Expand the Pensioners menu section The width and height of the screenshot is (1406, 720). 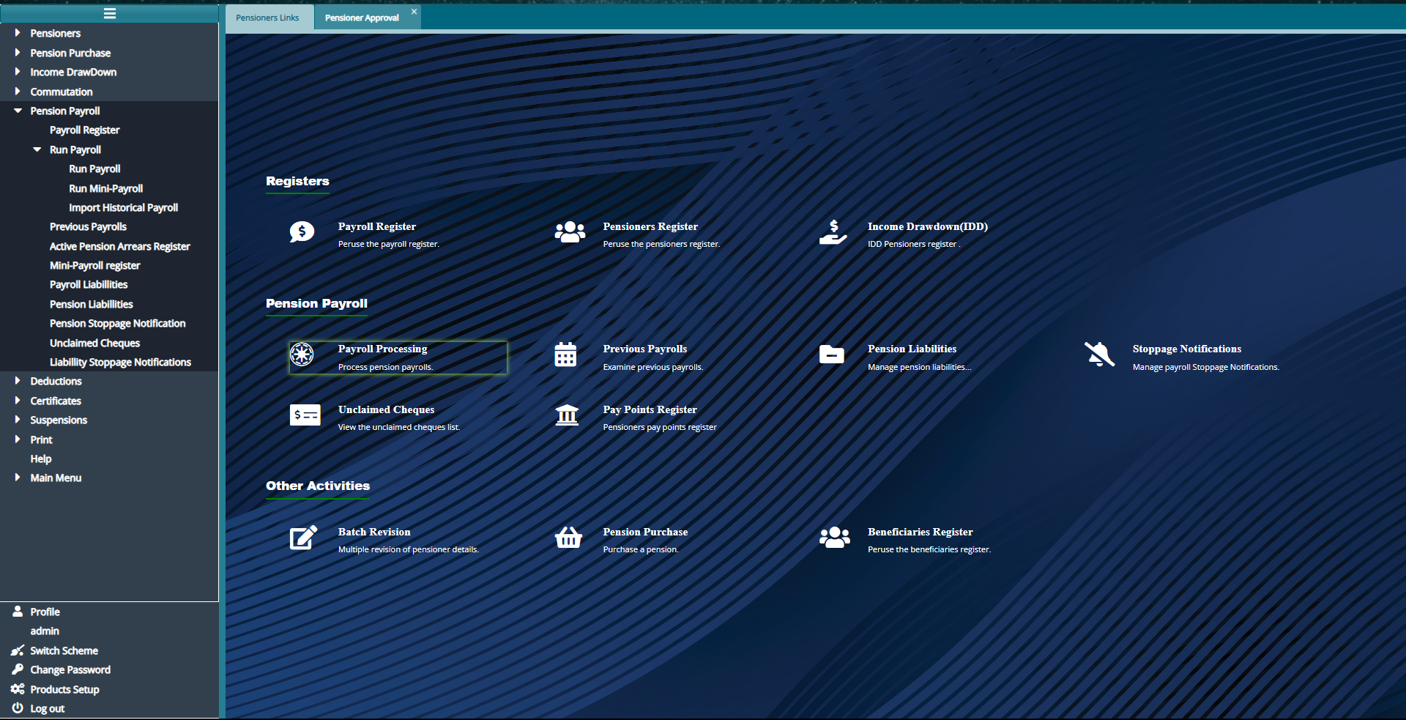click(54, 33)
